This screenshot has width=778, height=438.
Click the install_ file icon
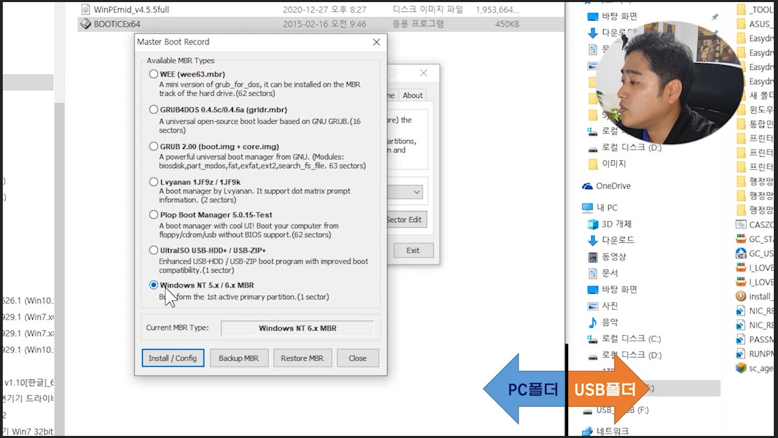741,296
